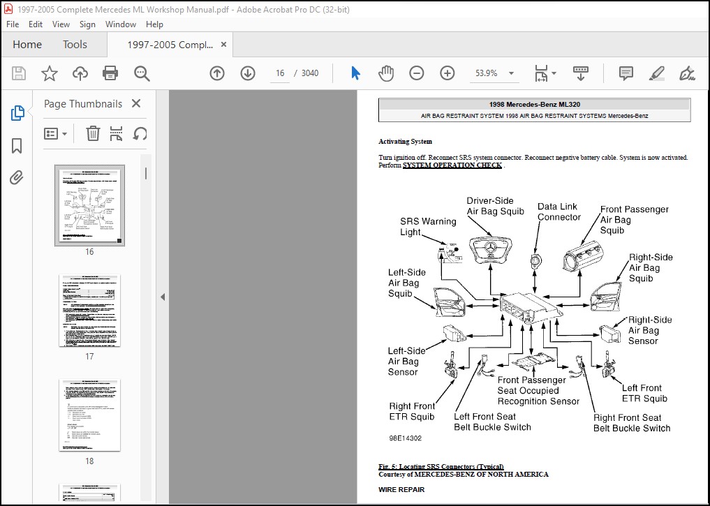Open the Window menu
Screen dimensions: 710x506
tap(121, 24)
